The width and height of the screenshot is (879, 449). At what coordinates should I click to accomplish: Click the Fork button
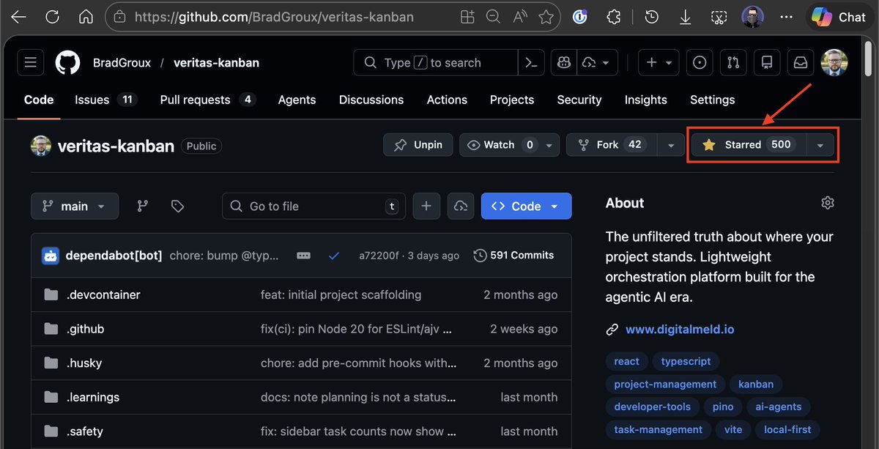(x=612, y=144)
